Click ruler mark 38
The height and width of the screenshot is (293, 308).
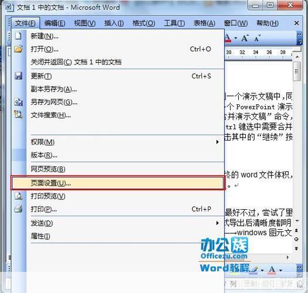[x=283, y=52]
